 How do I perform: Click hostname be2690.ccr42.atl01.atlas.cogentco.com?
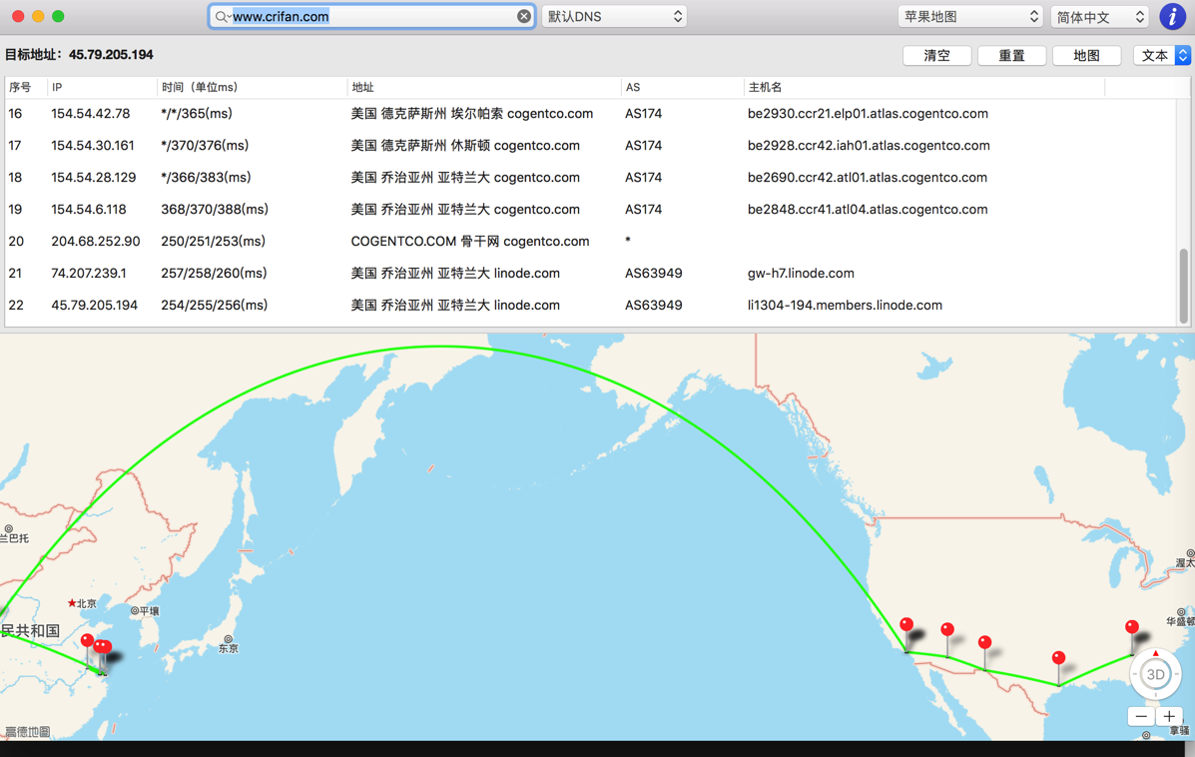[867, 178]
